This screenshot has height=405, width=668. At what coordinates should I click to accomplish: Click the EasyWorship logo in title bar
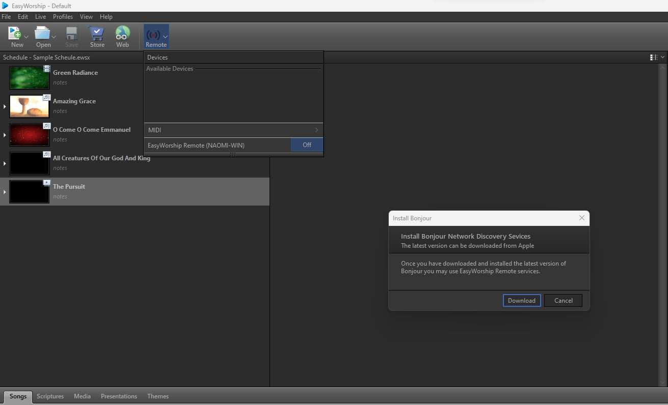5,6
